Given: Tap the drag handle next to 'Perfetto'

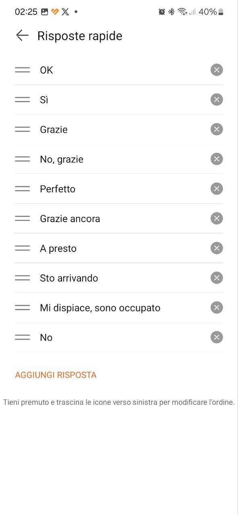Looking at the screenshot, I should (23, 189).
